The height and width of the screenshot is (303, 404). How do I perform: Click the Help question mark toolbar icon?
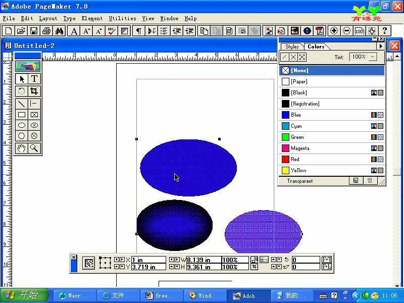pos(385,31)
